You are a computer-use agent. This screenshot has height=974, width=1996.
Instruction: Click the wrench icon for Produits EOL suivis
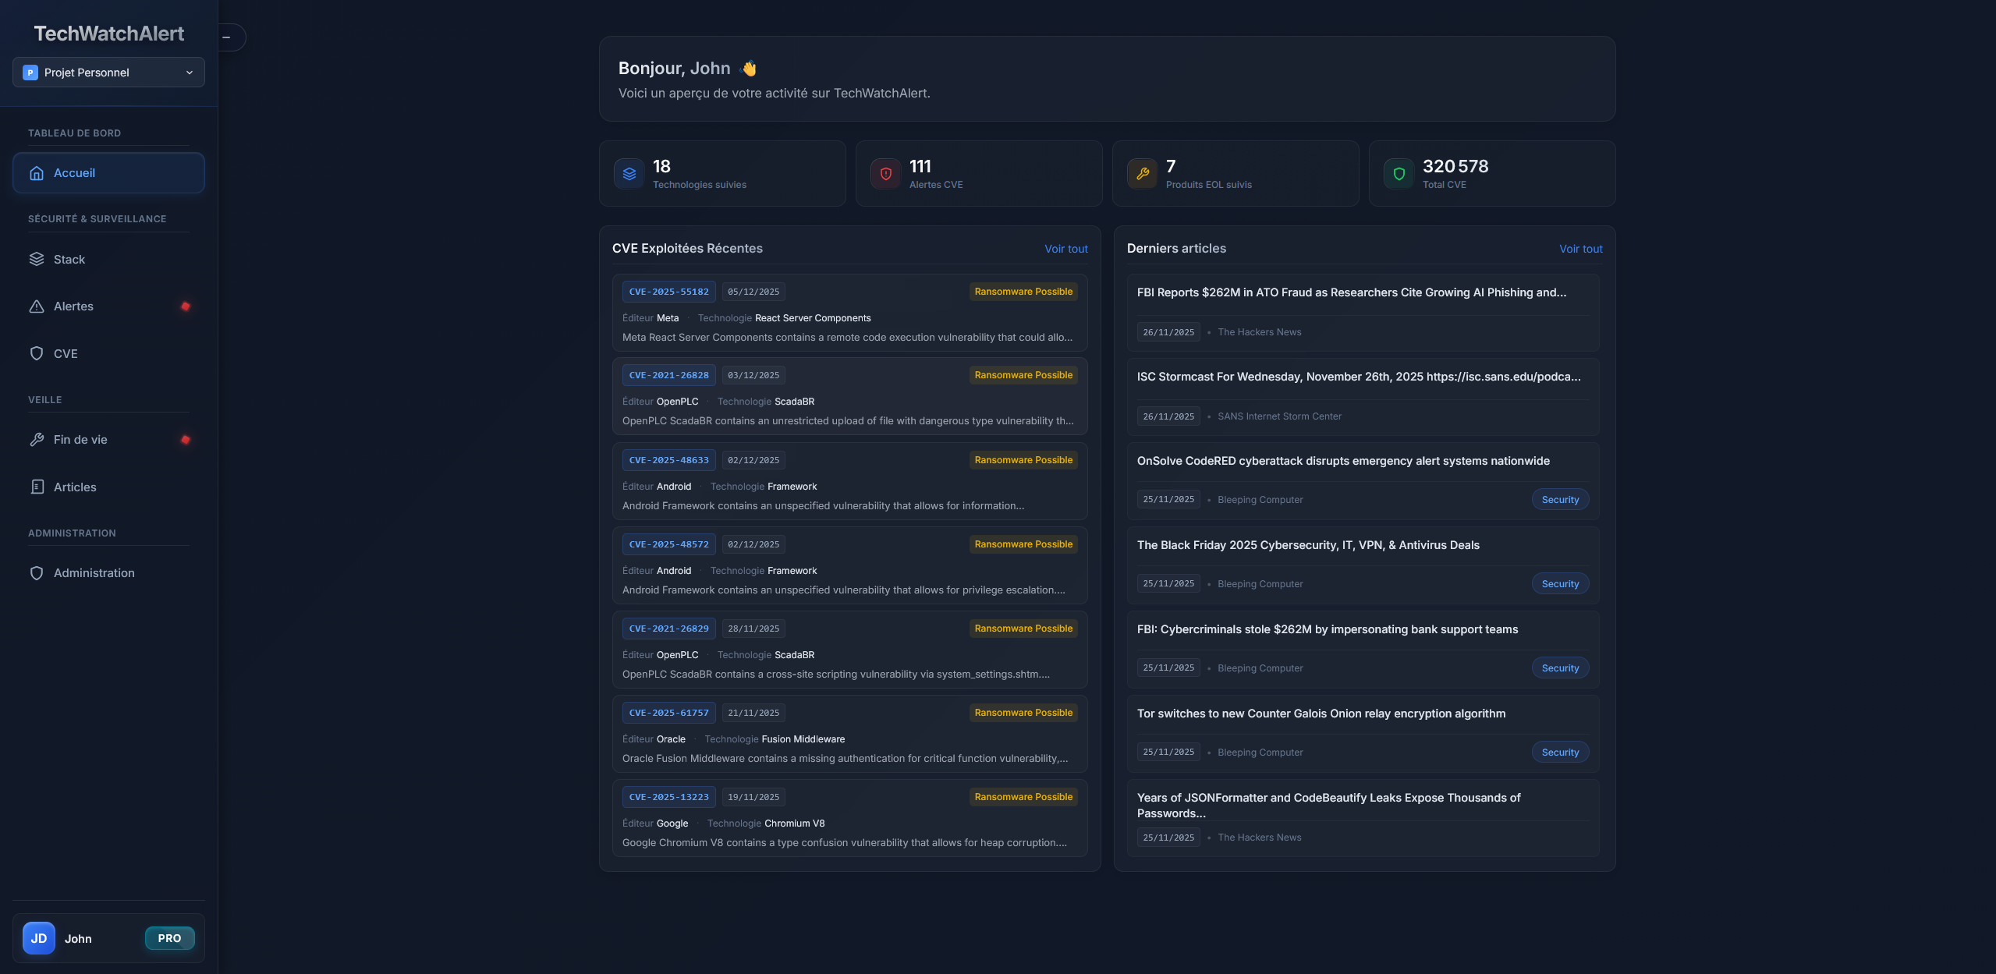point(1142,174)
